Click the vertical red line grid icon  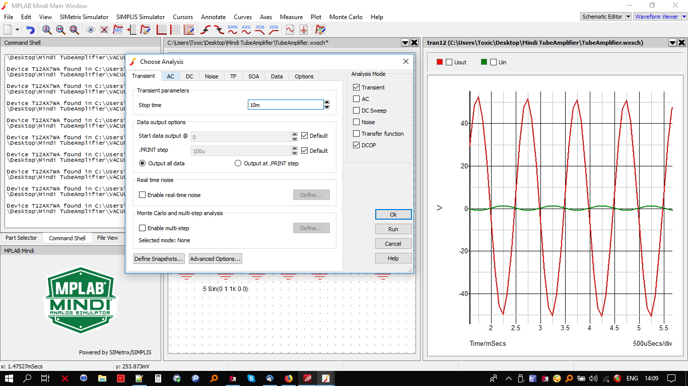point(175,30)
